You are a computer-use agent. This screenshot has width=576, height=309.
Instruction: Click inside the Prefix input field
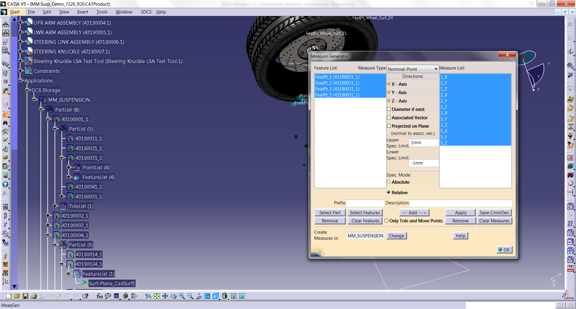pyautogui.click(x=365, y=202)
